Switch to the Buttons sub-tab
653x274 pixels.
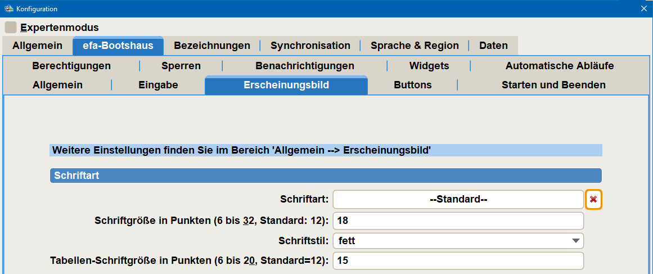click(x=413, y=86)
